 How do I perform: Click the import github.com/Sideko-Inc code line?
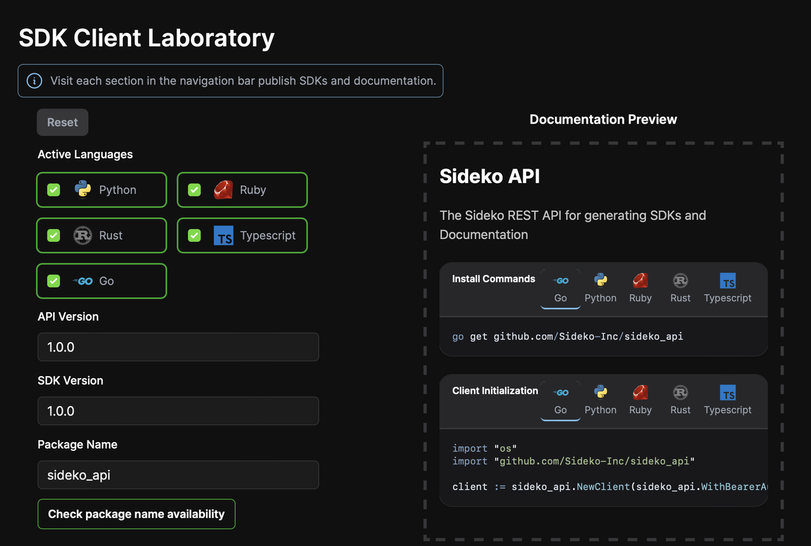point(574,461)
